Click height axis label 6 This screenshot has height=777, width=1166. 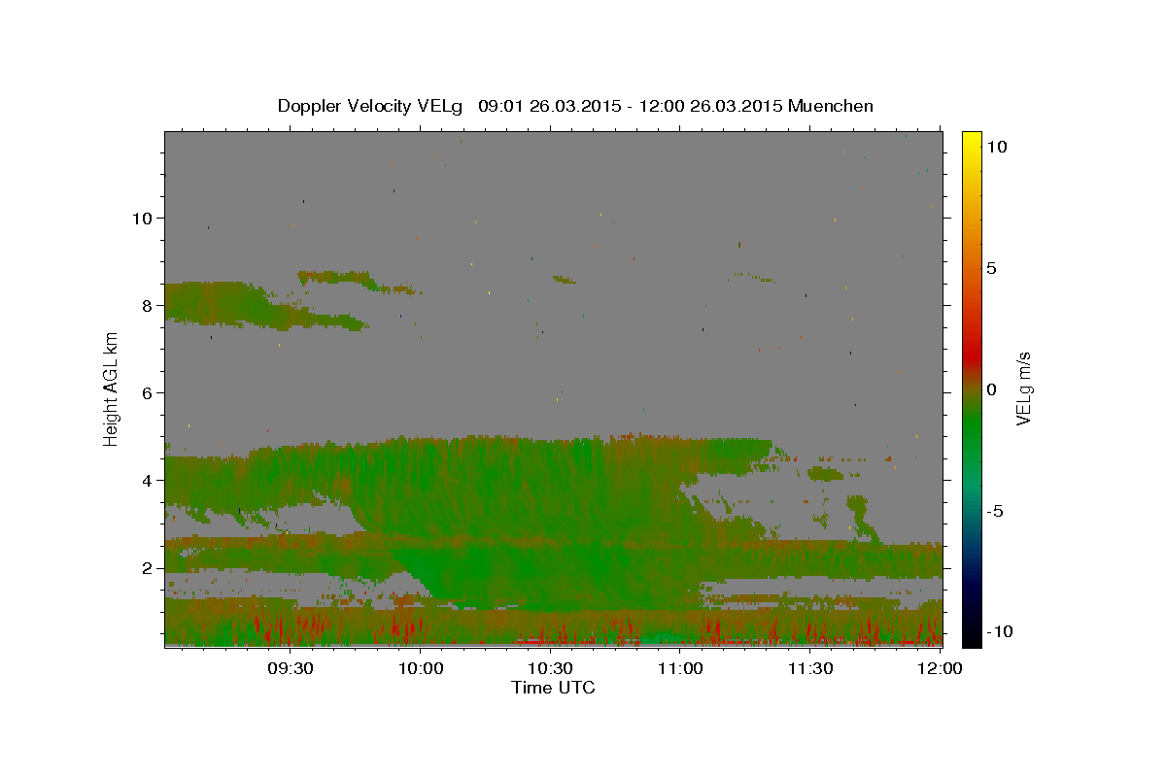147,393
